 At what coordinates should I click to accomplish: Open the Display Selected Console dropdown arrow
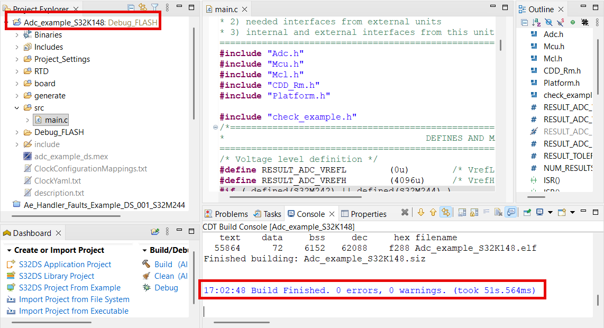tap(550, 212)
